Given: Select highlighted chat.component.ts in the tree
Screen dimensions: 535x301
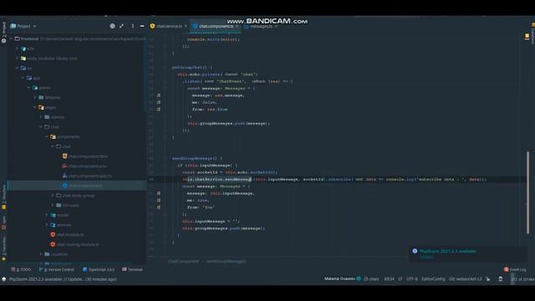Looking at the screenshot, I should tap(85, 186).
